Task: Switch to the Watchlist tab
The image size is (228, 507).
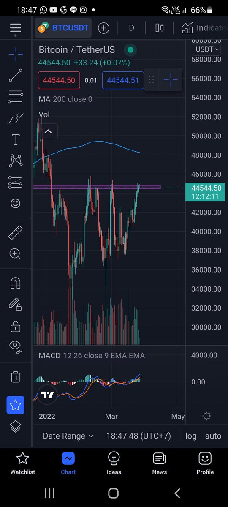Action: (x=23, y=463)
